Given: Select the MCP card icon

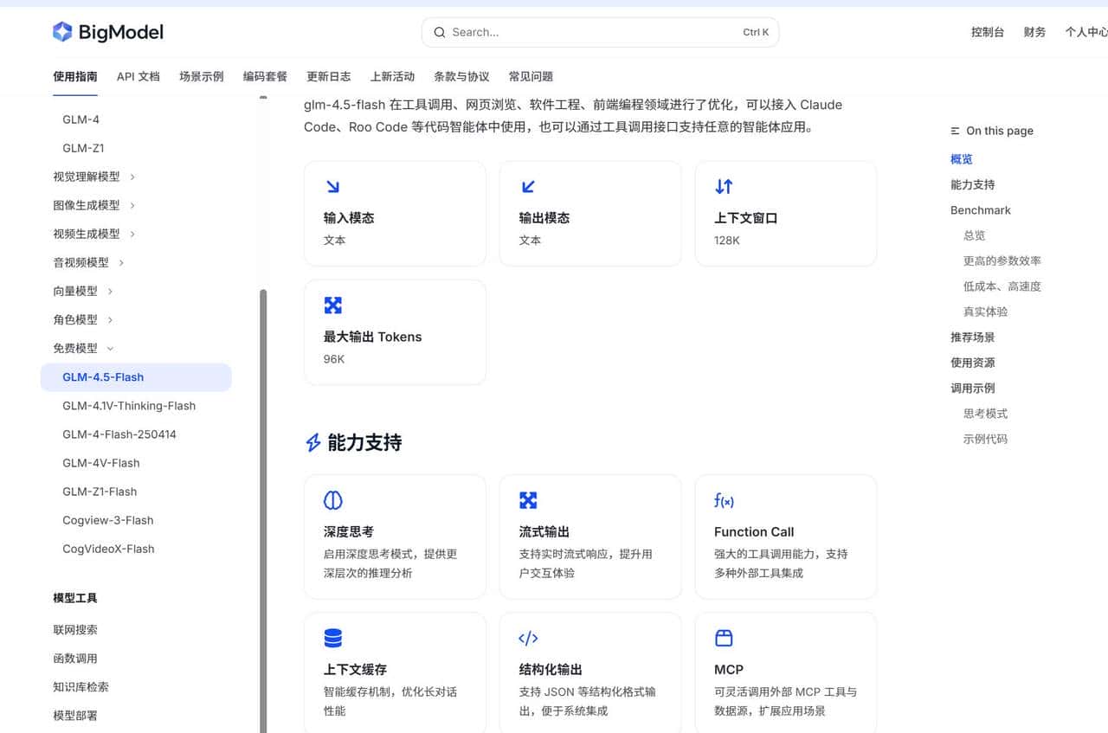Looking at the screenshot, I should [x=724, y=638].
